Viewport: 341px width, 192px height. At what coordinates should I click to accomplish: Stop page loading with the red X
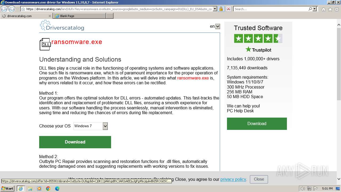(x=228, y=9)
